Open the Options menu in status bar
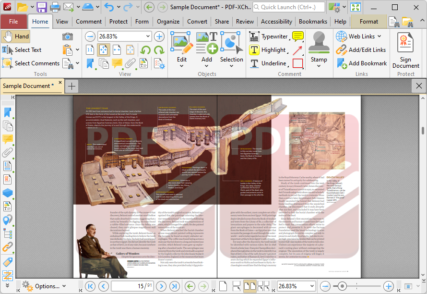 (x=44, y=286)
